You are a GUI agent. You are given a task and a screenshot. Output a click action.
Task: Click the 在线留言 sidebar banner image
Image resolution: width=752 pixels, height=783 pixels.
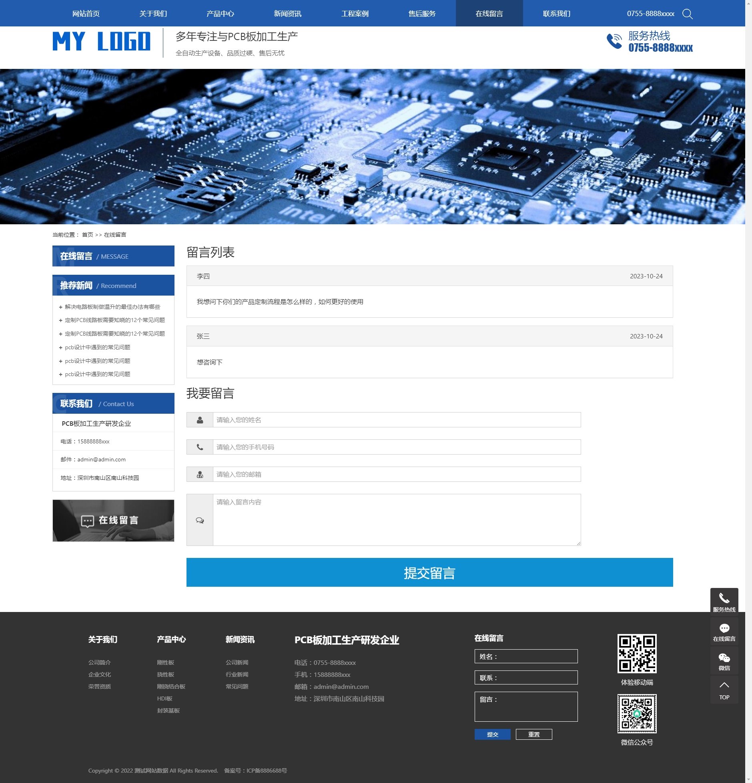coord(113,520)
